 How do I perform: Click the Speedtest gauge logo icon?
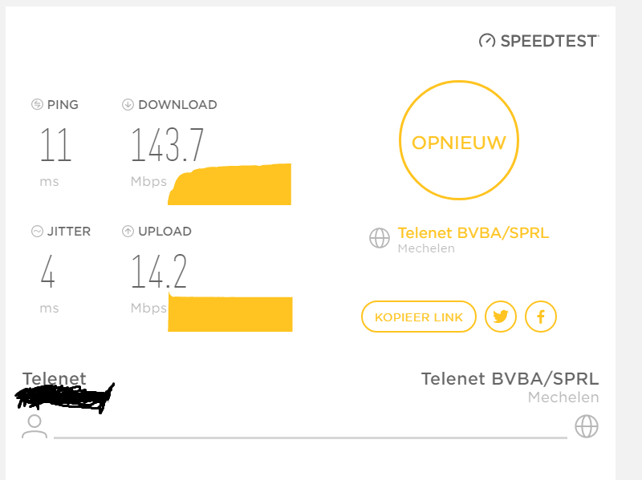pos(487,40)
